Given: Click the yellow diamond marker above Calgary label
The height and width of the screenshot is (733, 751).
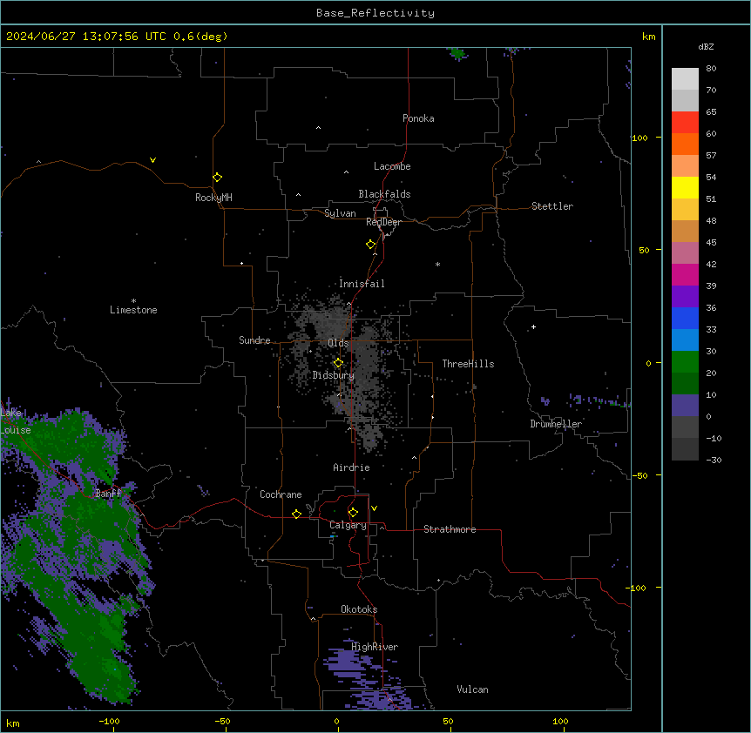Looking at the screenshot, I should tap(353, 513).
